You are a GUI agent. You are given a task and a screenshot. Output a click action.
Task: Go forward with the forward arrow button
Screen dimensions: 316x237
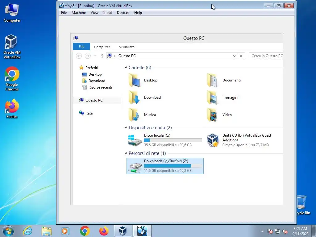click(x=88, y=56)
